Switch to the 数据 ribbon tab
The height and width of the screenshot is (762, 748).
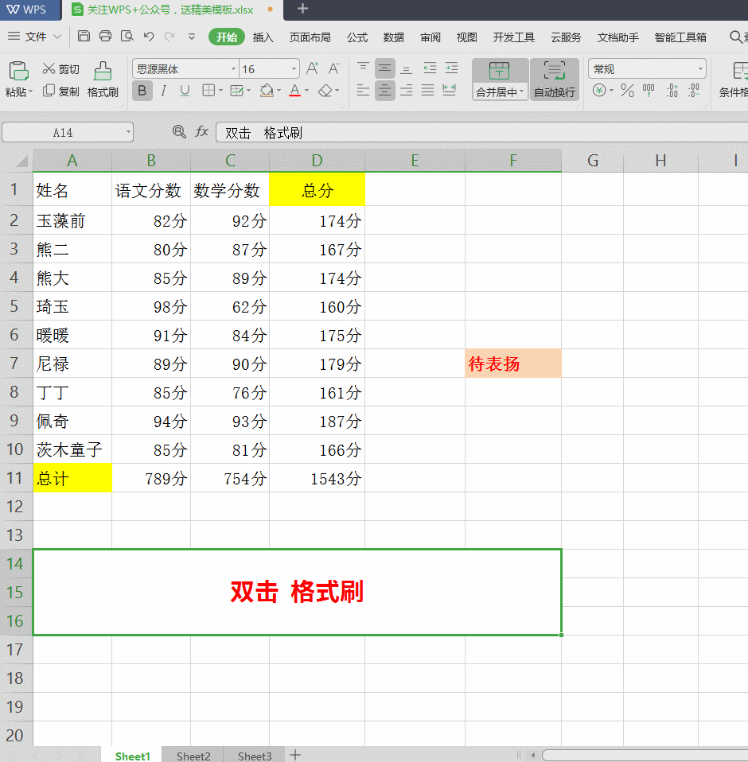coord(393,37)
